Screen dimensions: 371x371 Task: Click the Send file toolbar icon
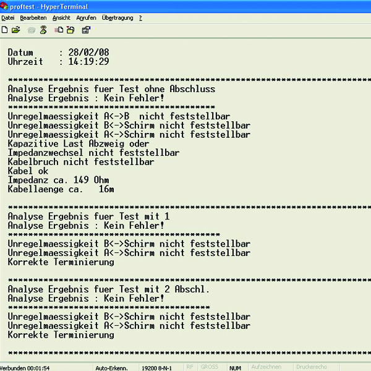(59, 29)
